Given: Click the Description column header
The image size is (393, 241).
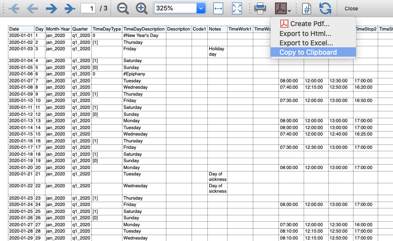Looking at the screenshot, I should click(x=178, y=29).
